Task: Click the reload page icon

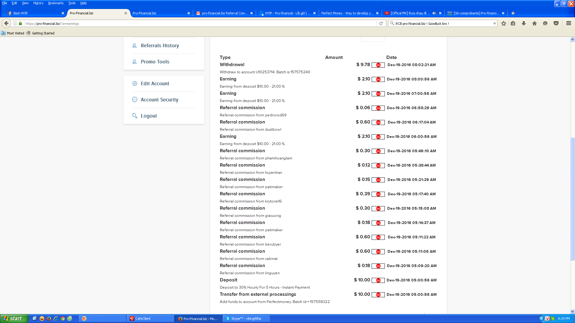Action: pyautogui.click(x=381, y=23)
